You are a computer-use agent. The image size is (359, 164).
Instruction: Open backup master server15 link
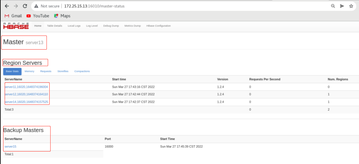coord(10,147)
